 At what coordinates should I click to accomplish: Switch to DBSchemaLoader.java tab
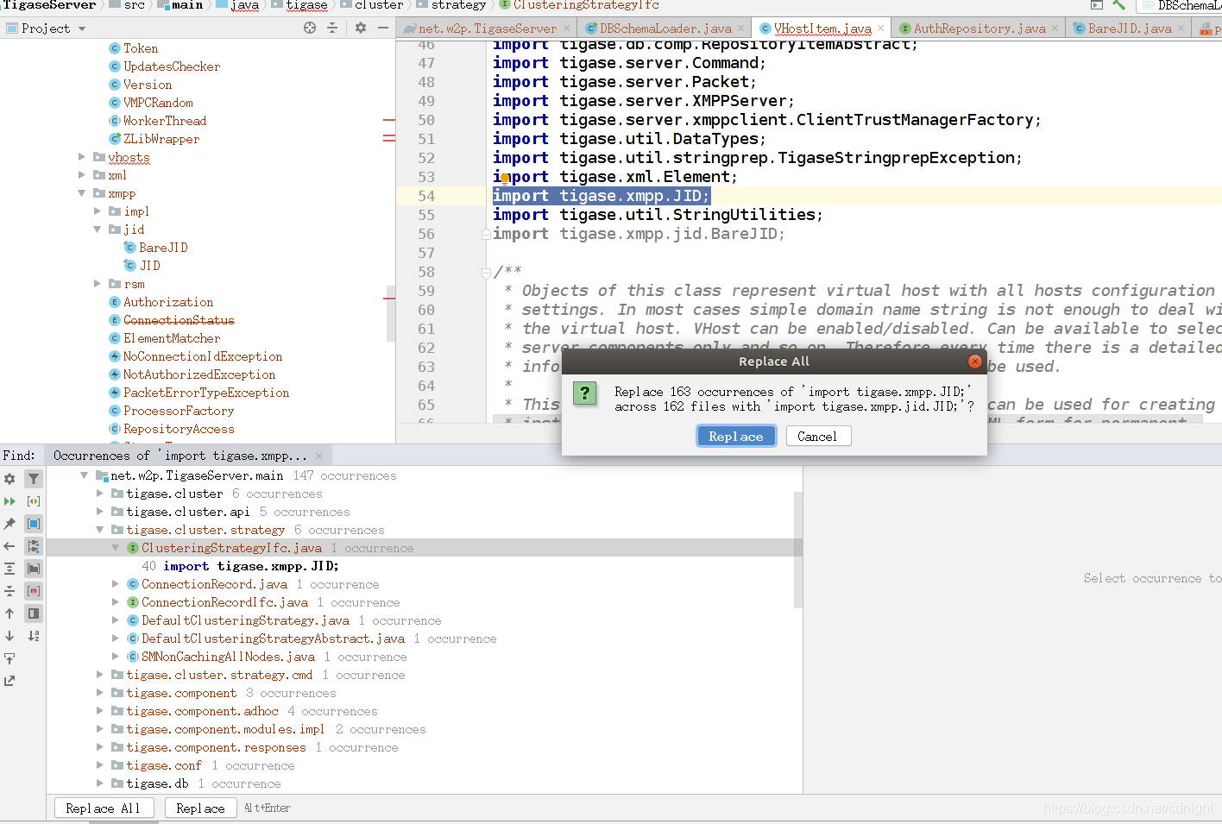tap(665, 28)
